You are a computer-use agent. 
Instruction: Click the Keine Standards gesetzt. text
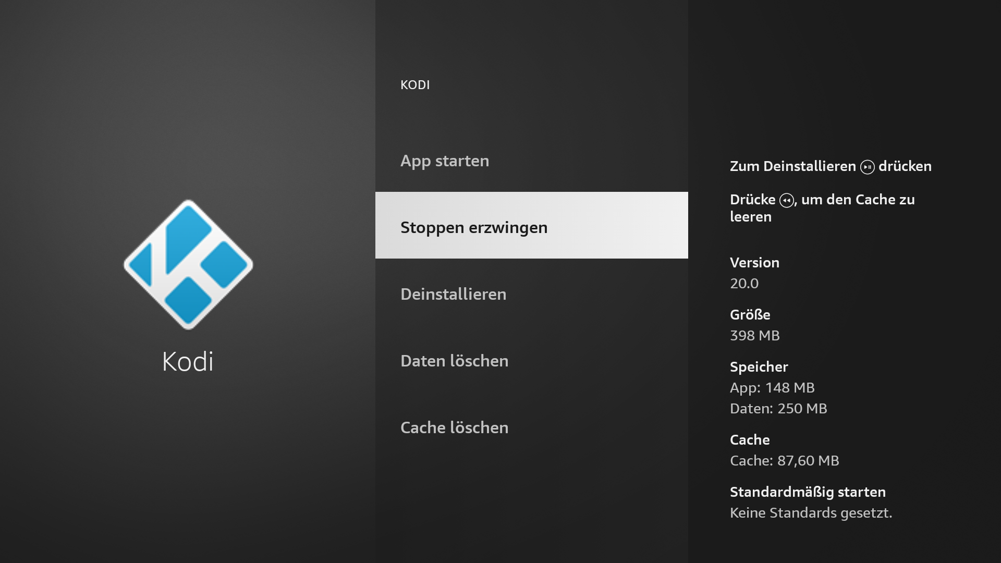811,513
